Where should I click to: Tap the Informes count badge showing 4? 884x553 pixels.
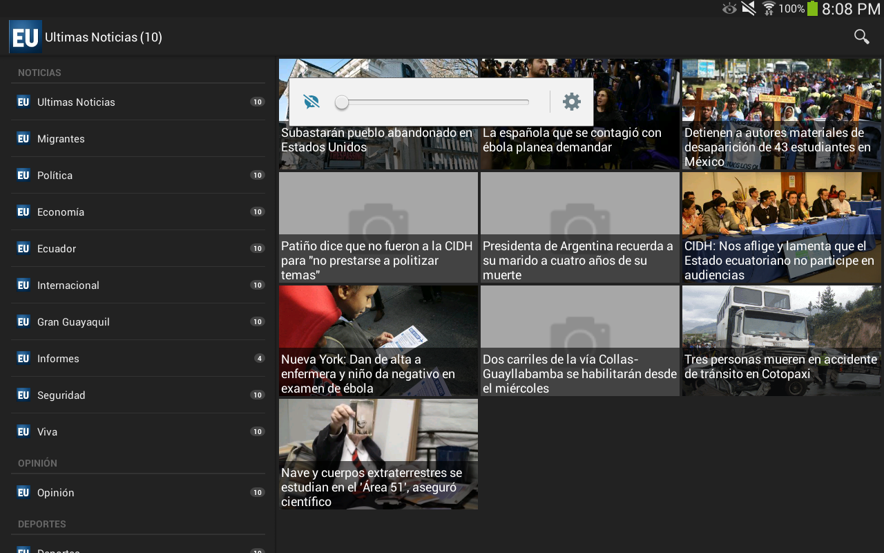[259, 358]
